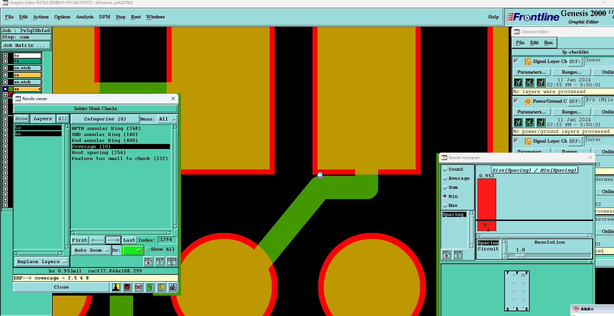The height and width of the screenshot is (316, 614).
Task: Open the Analysis menu
Action: [85, 17]
